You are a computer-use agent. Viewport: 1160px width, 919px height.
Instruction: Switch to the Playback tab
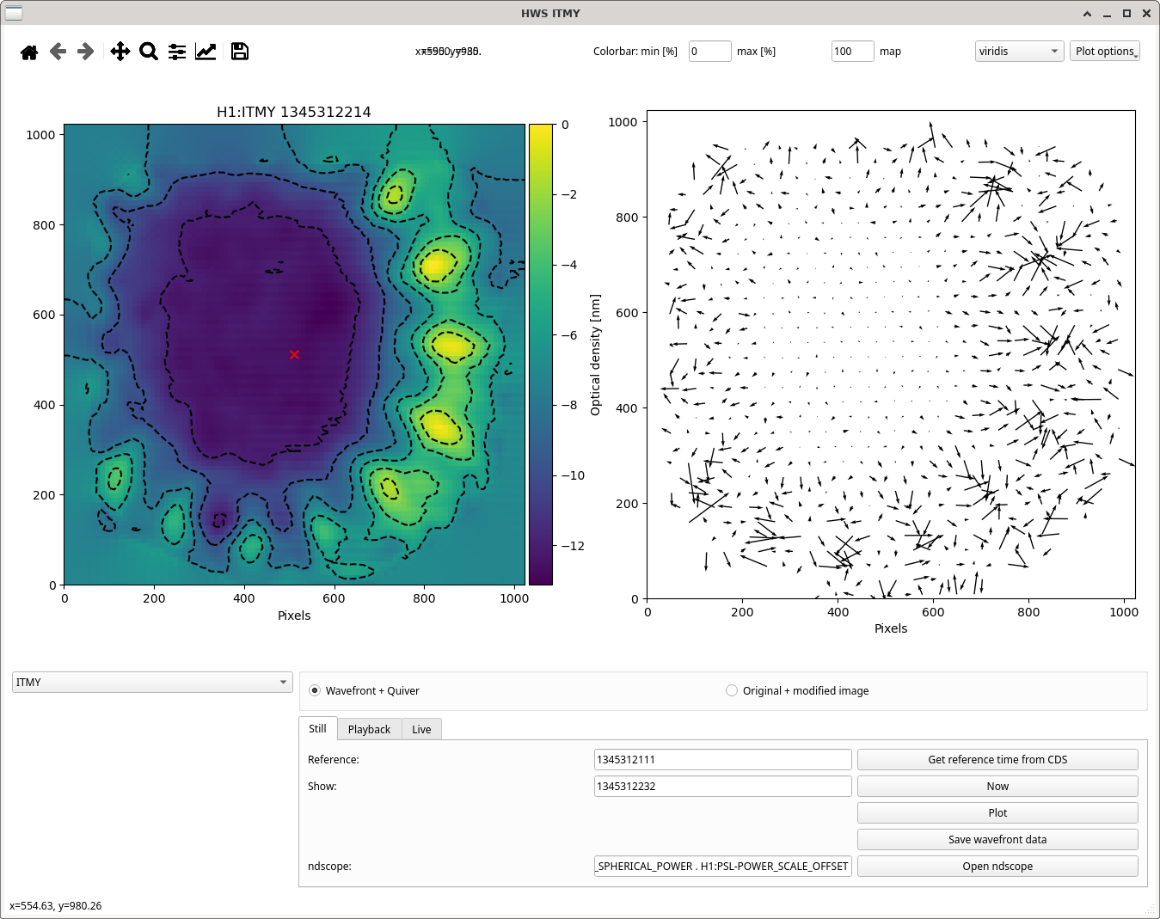click(369, 729)
